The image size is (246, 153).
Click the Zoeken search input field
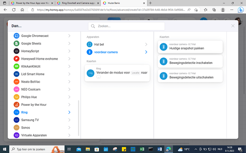click(127, 26)
